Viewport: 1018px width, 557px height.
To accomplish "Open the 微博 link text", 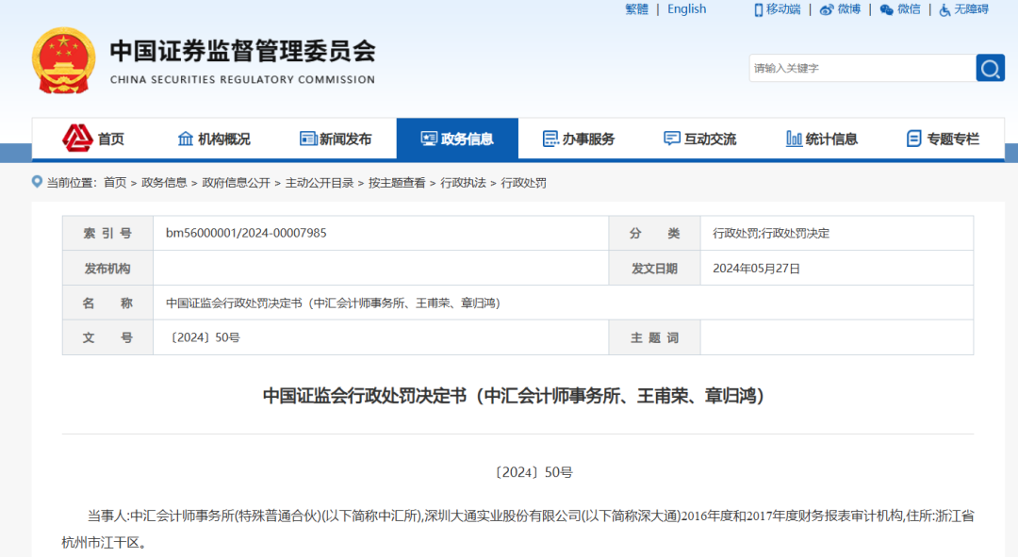I will tap(848, 9).
